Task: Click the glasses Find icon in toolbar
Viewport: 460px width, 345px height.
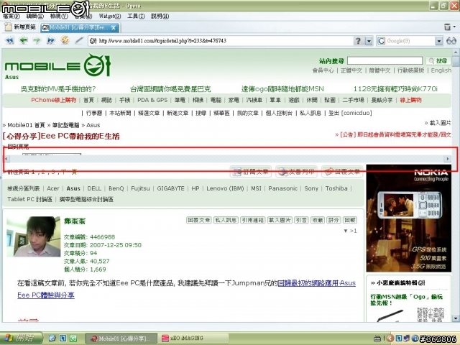Action: [451, 41]
